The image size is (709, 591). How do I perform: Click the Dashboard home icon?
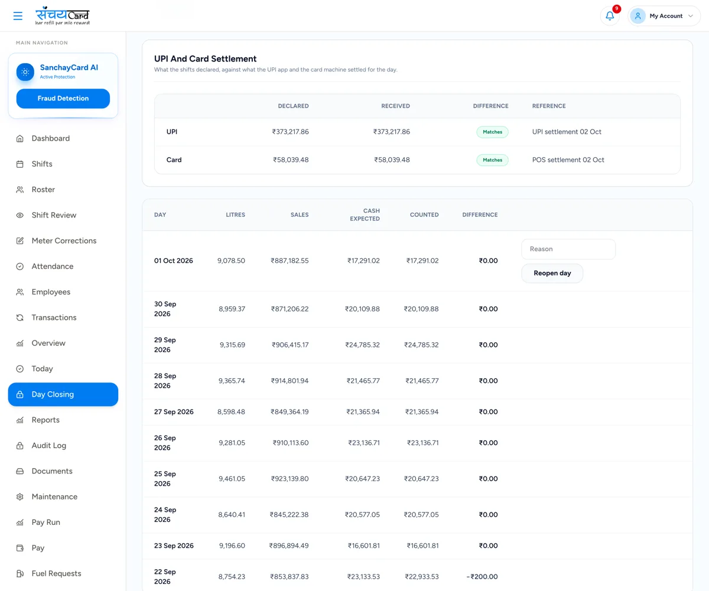coord(19,138)
